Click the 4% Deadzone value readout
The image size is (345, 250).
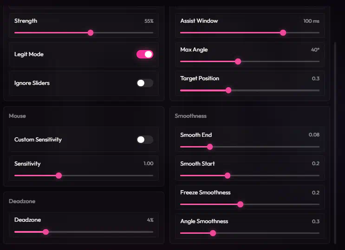pos(150,220)
